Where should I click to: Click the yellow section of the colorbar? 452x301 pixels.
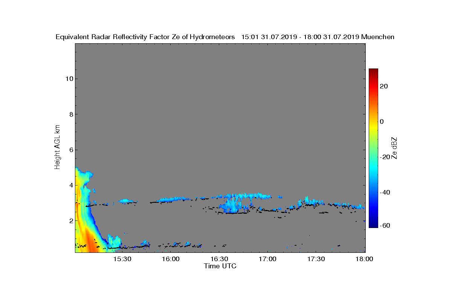[373, 128]
